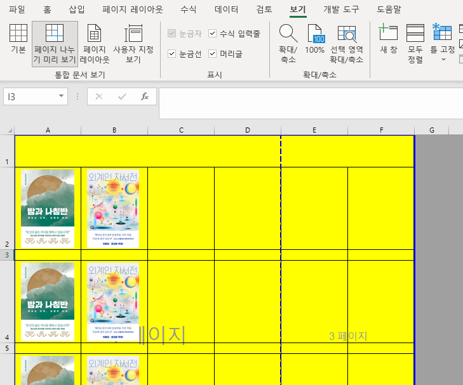Click the book cover thumbnail in cell B2
The height and width of the screenshot is (385, 463).
coord(113,208)
